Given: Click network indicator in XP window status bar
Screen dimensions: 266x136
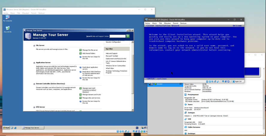Looking at the screenshot, I should pyautogui.click(x=215, y=82).
